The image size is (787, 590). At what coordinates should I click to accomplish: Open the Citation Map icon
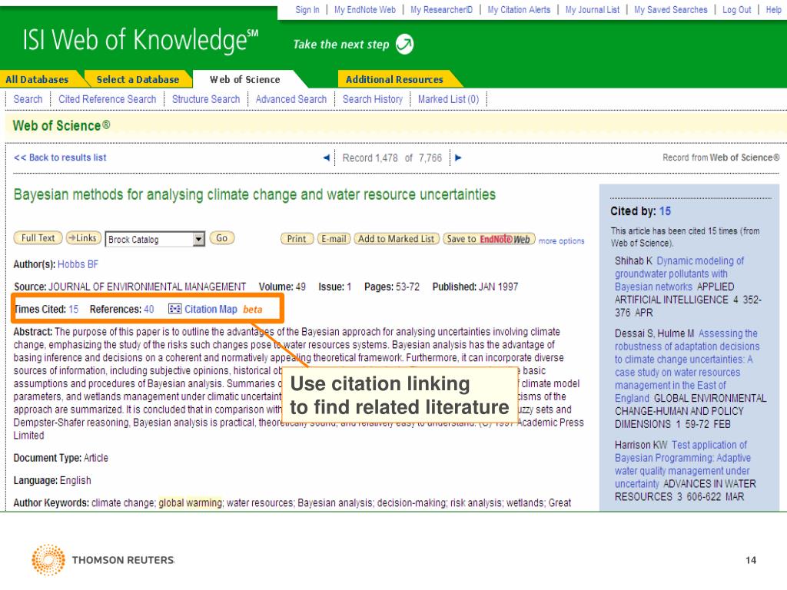(x=174, y=309)
